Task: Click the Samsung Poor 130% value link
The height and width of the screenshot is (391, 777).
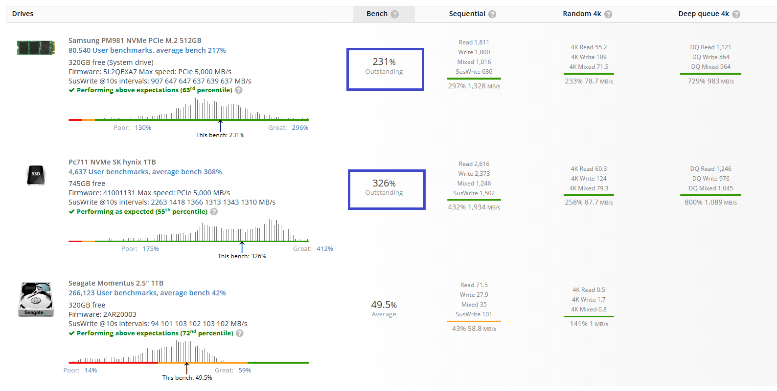Action: 143,128
